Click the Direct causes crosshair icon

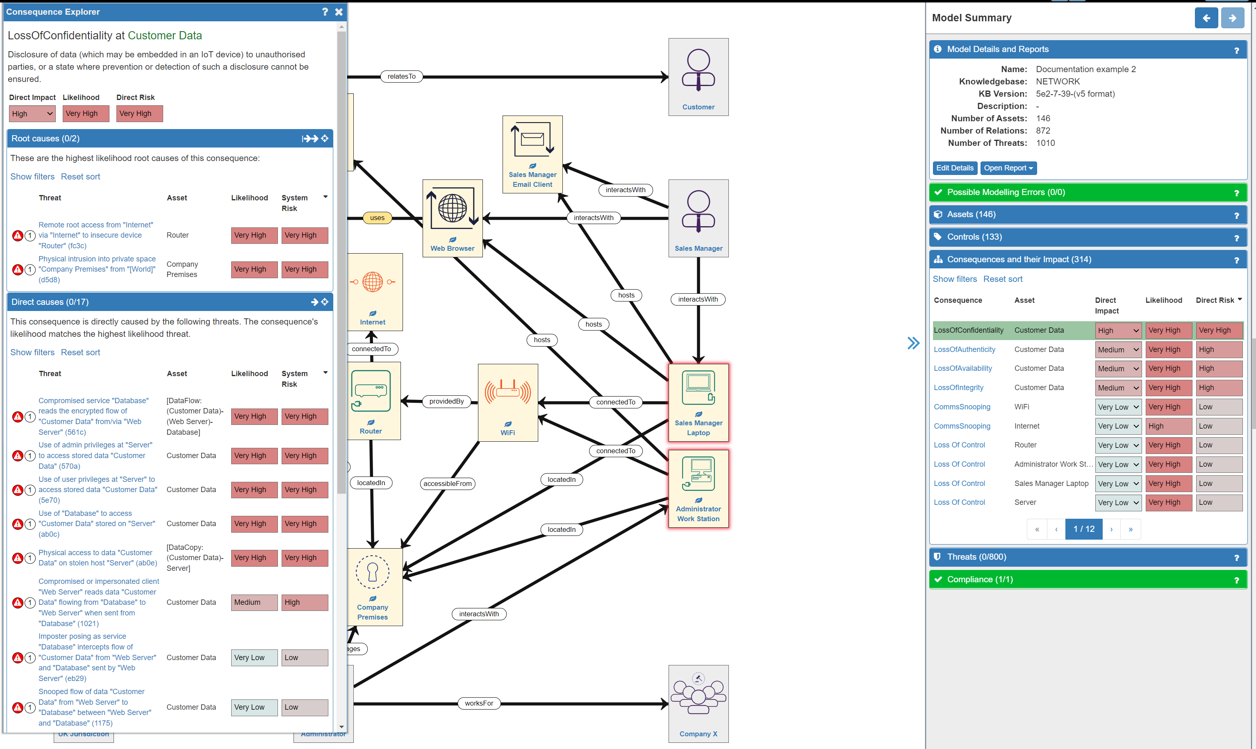(325, 302)
